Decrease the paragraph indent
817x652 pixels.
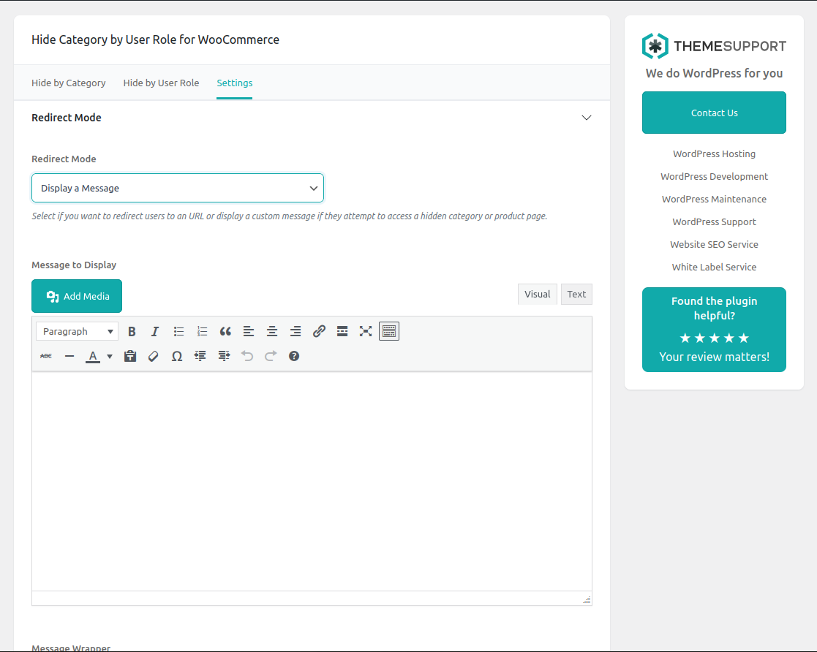200,356
